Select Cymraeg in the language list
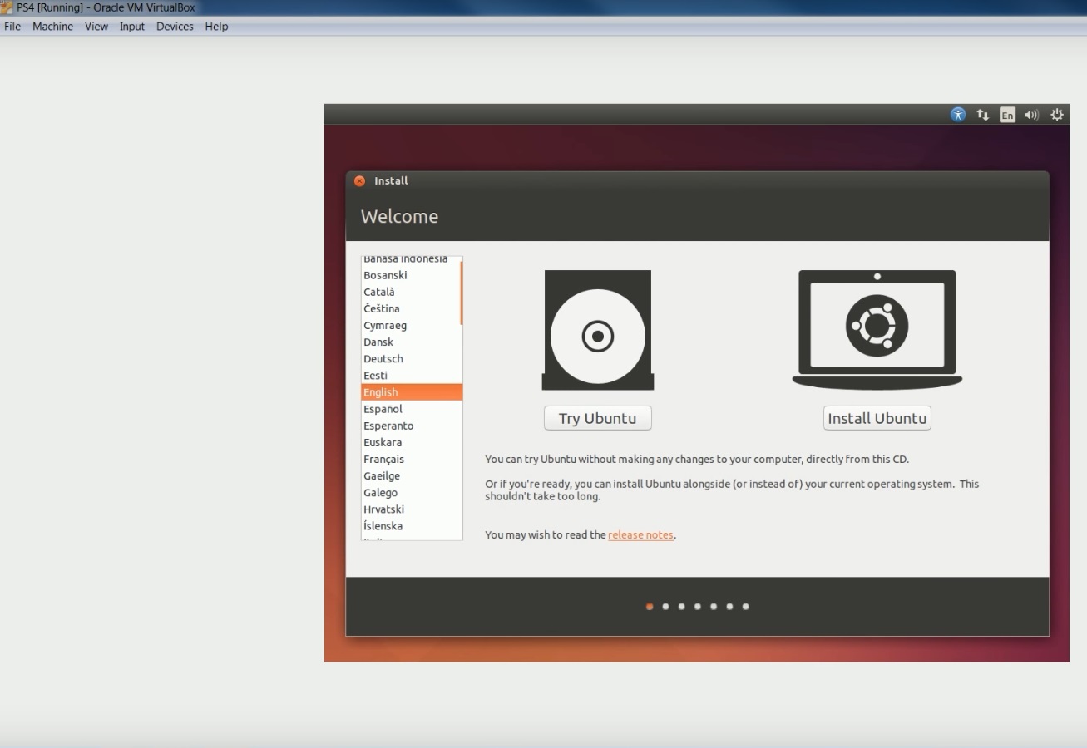Screen dimensions: 1087x748 pyautogui.click(x=411, y=325)
